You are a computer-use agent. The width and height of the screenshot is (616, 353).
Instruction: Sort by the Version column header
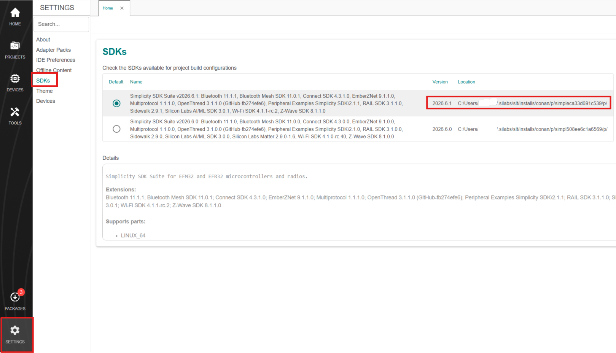click(440, 82)
